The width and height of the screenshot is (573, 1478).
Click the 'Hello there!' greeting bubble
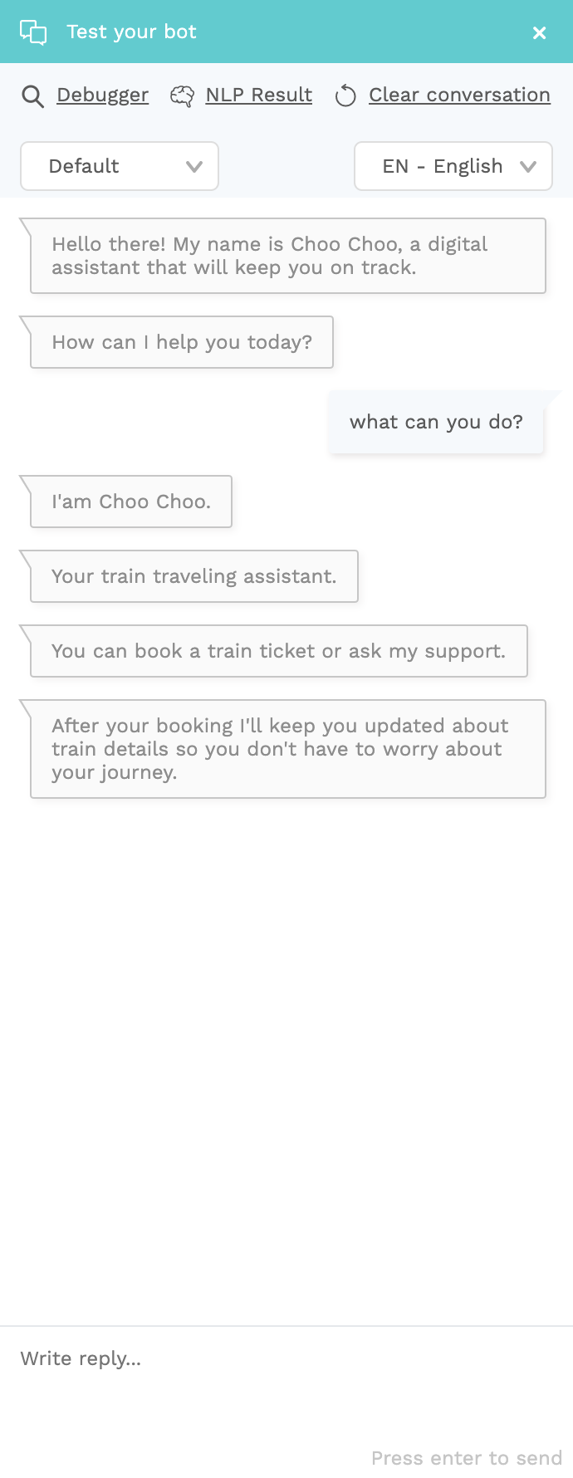[288, 256]
